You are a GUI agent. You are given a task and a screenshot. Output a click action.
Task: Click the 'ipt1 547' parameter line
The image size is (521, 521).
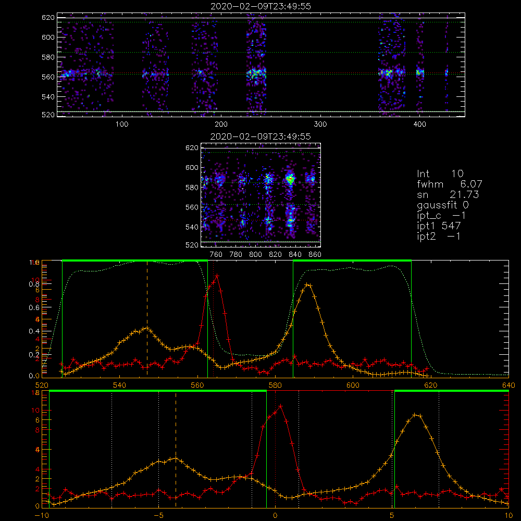coord(439,226)
